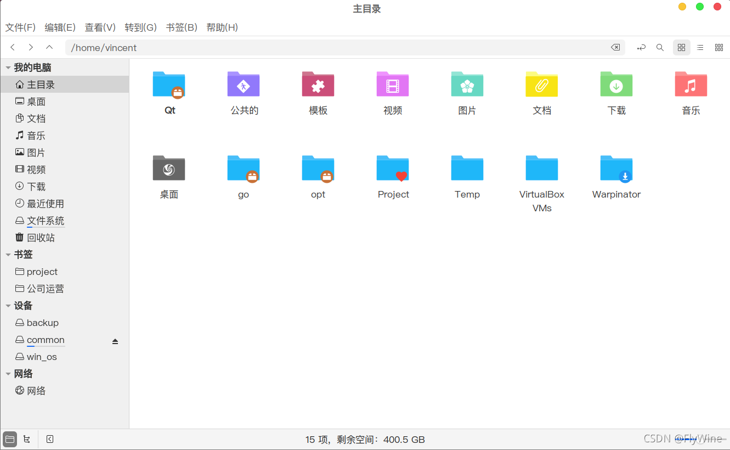Screen dimensions: 730x450
Task: Open the 下载 folder icon in main pane
Action: point(616,85)
